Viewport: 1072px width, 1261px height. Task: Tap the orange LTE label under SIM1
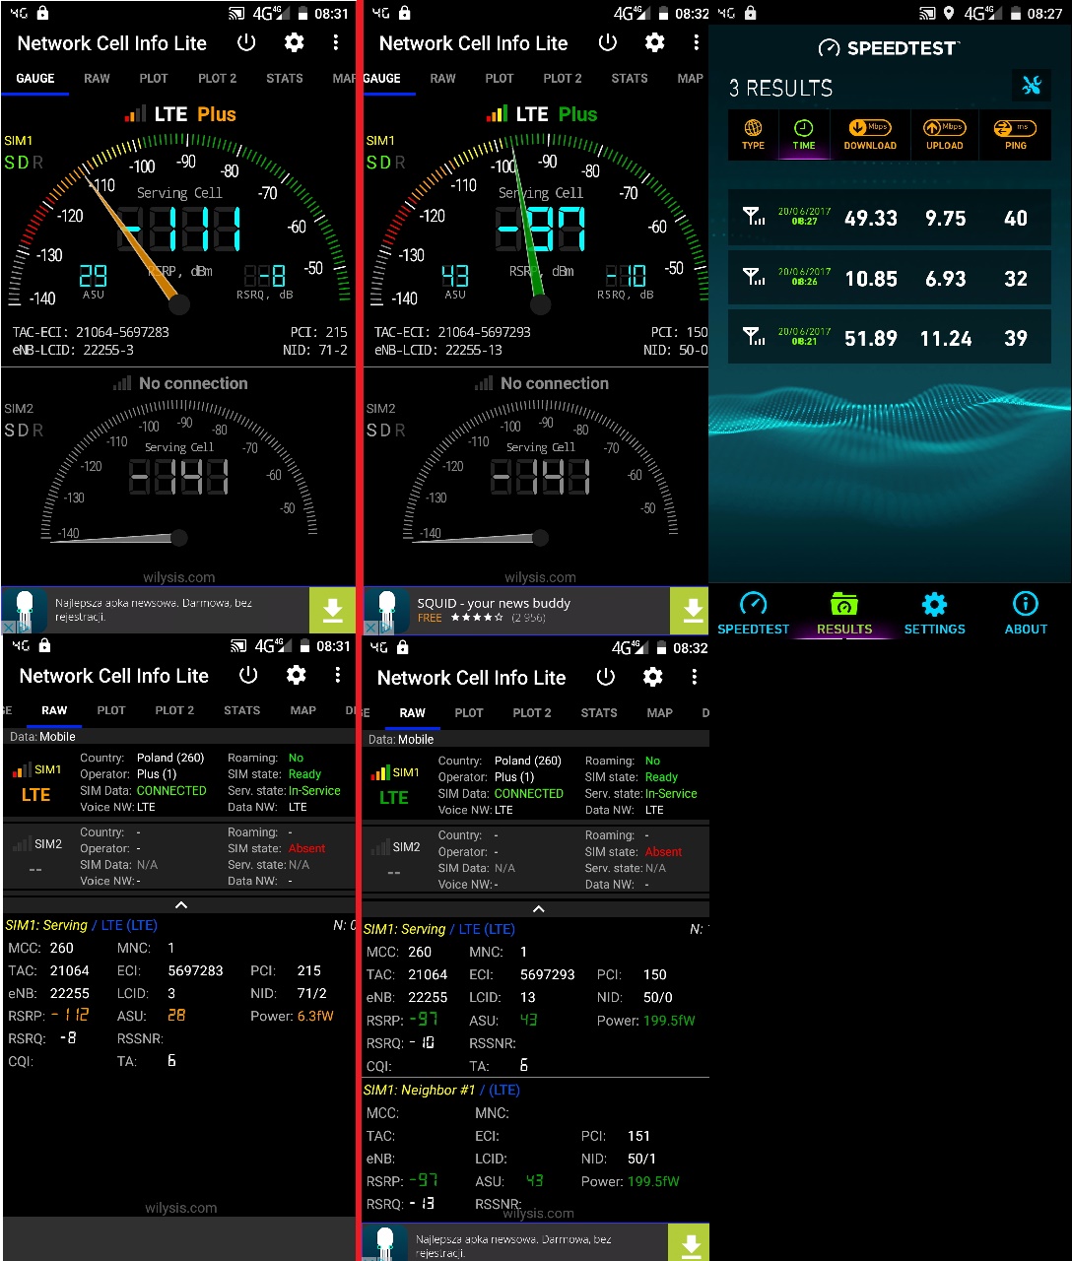click(35, 794)
